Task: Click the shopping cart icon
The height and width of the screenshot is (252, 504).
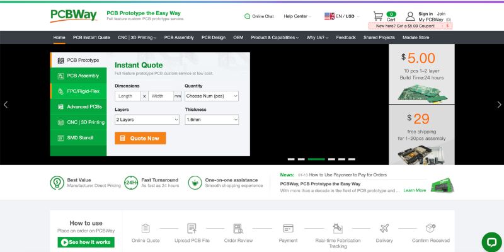Action: coord(379,16)
